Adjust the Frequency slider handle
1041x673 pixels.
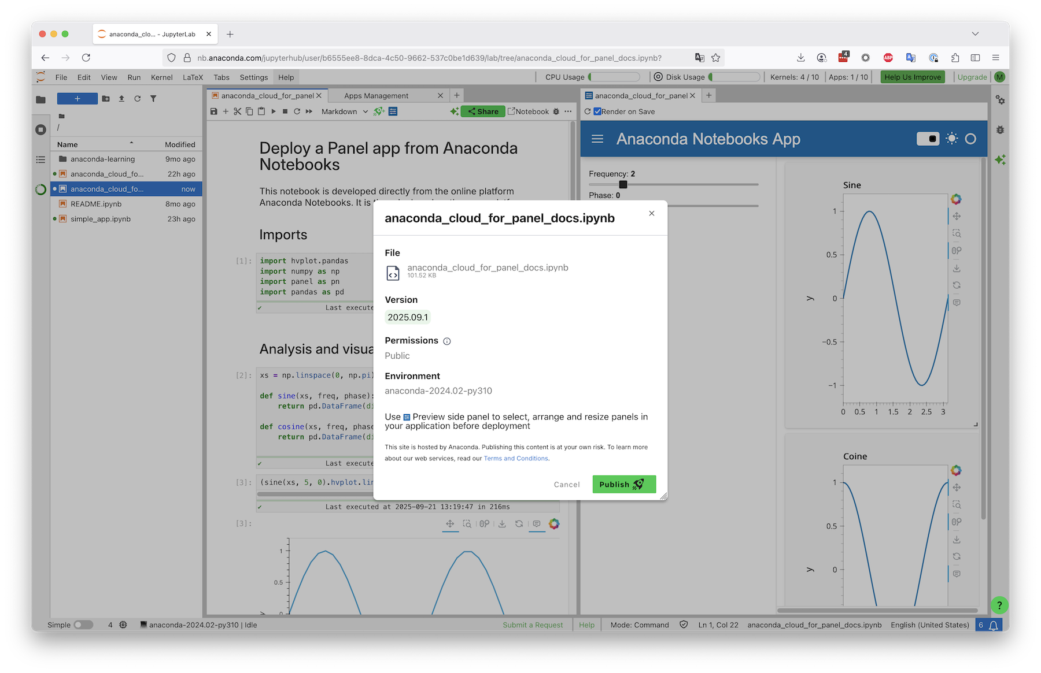point(623,184)
